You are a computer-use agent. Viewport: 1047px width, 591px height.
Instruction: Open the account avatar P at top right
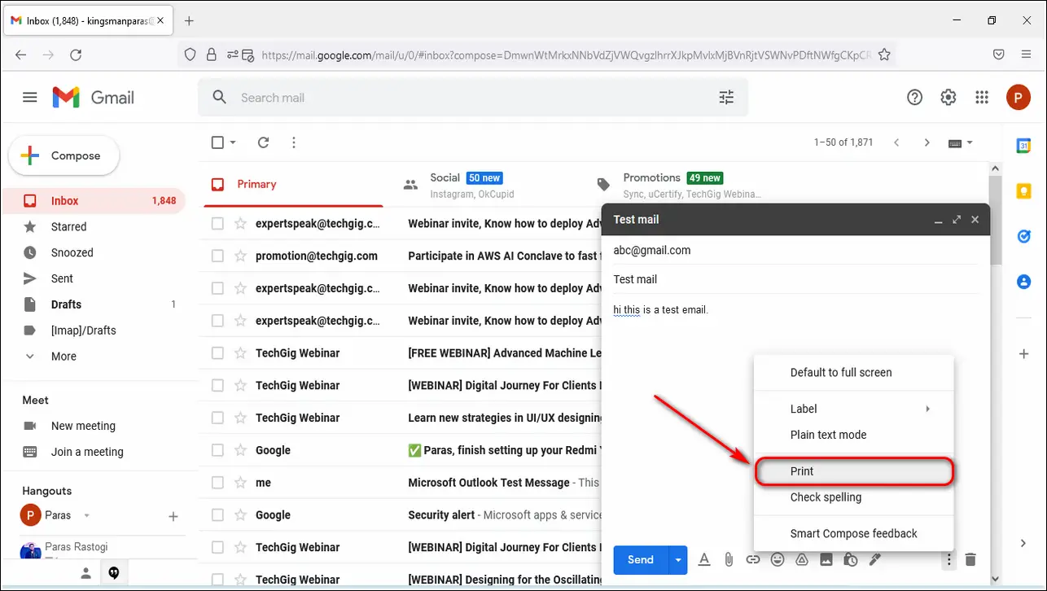[1018, 98]
